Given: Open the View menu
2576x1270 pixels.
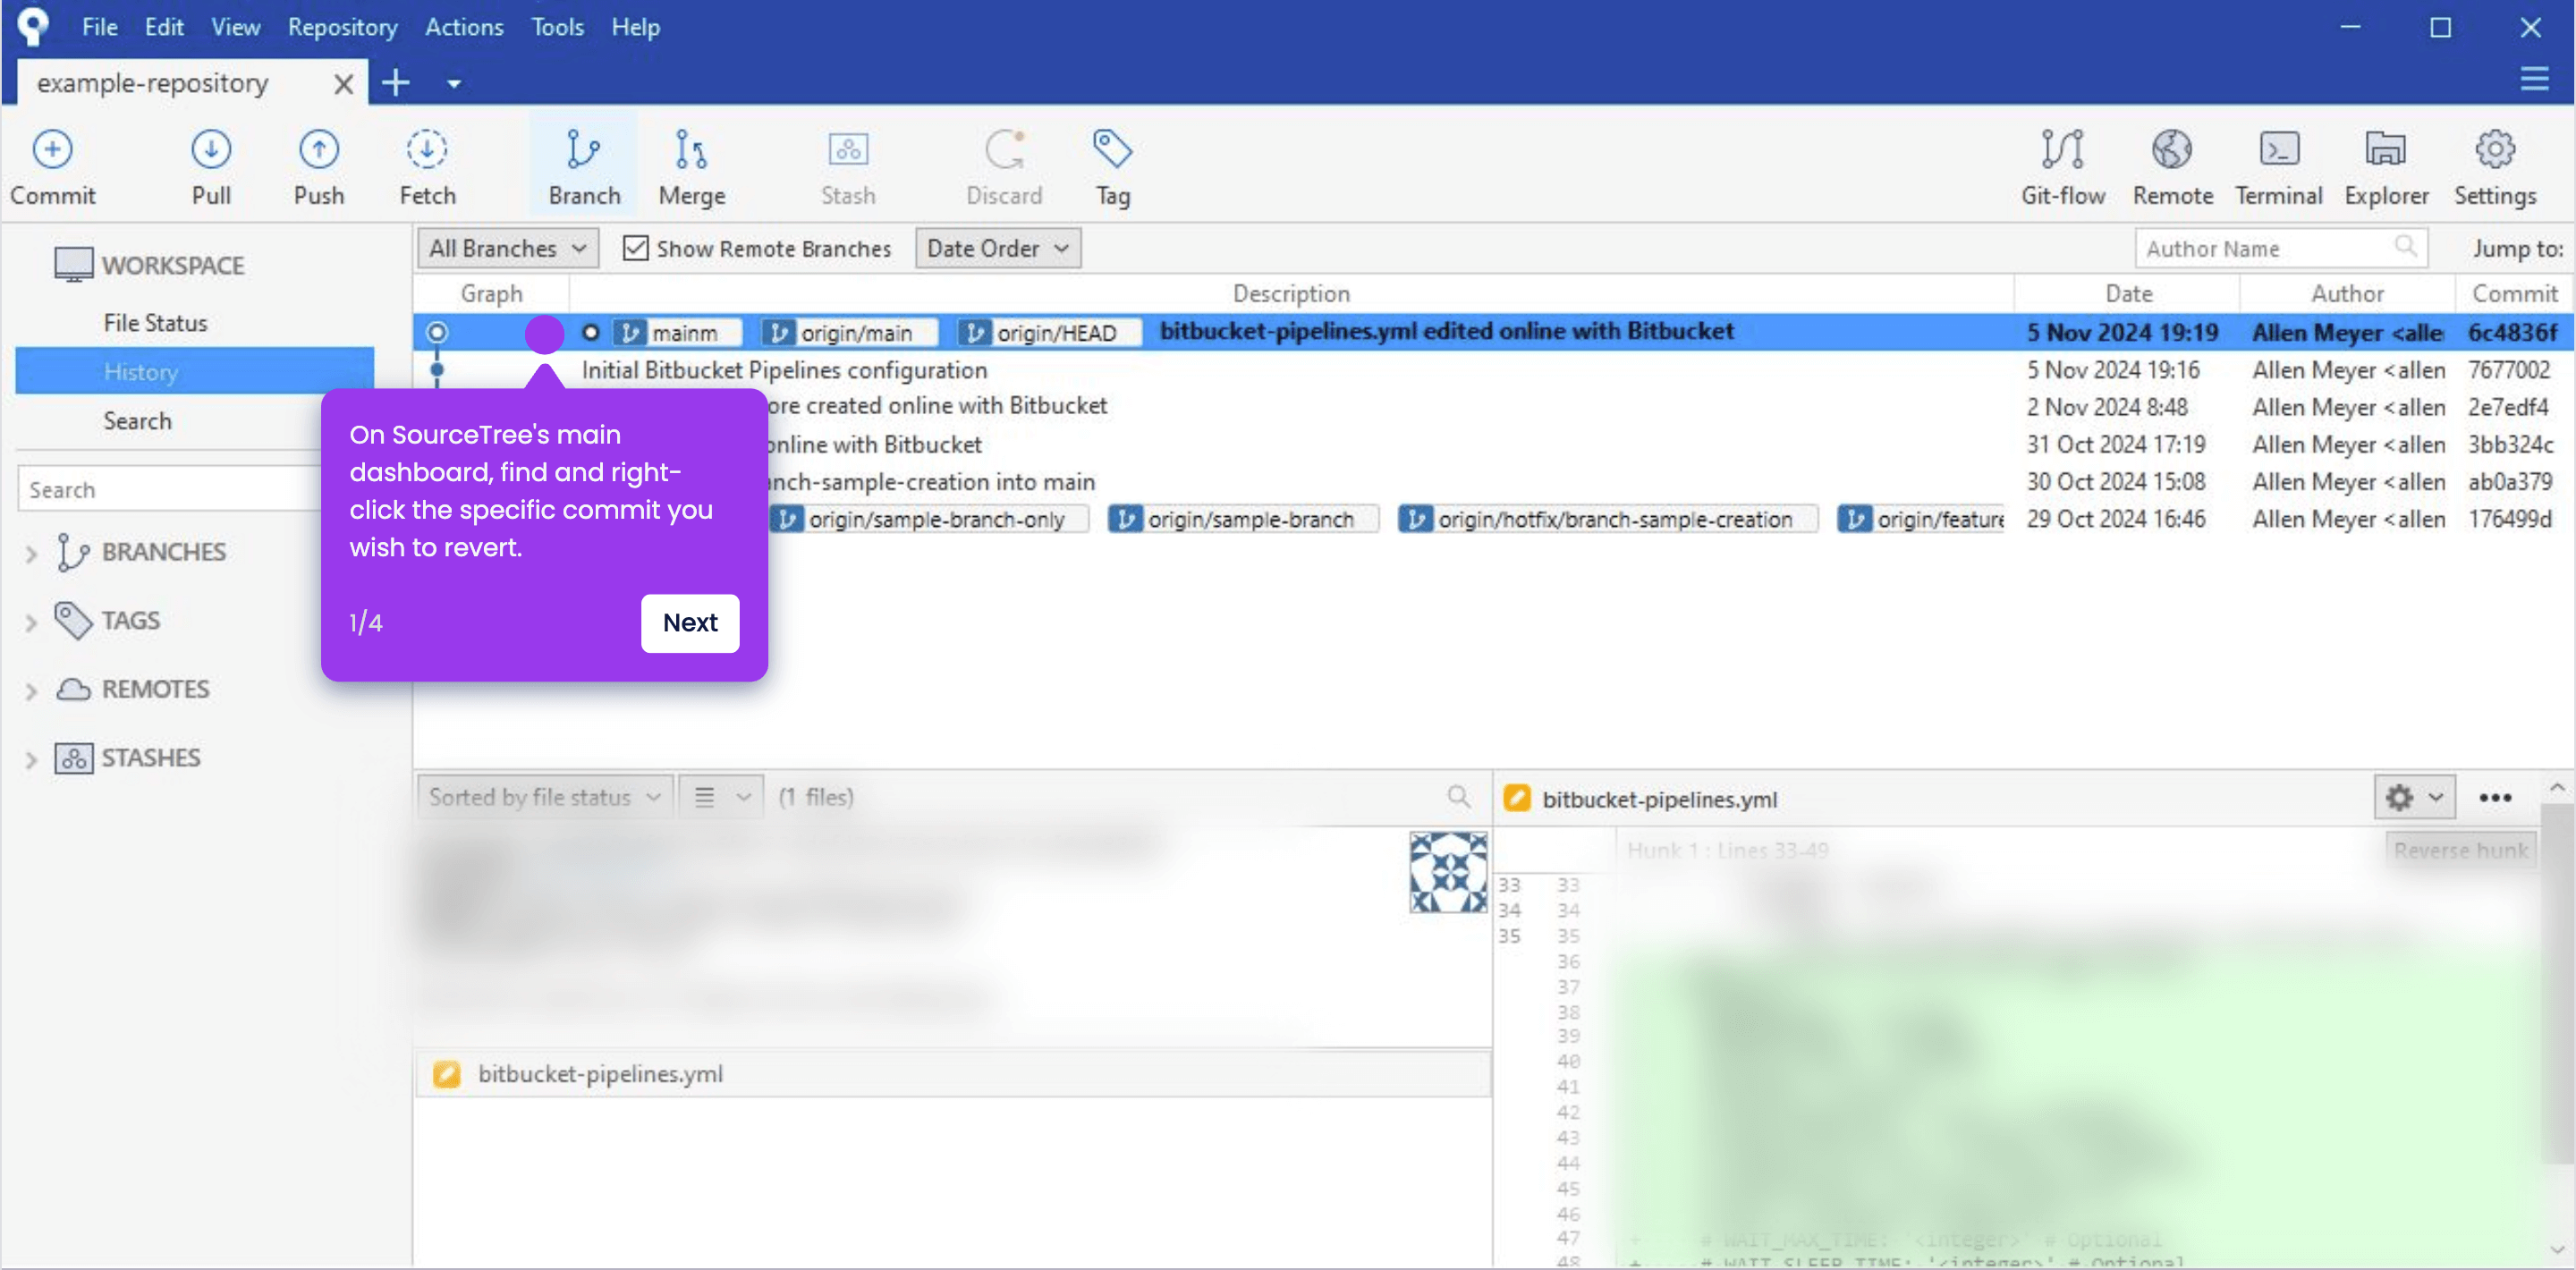Looking at the screenshot, I should point(235,27).
